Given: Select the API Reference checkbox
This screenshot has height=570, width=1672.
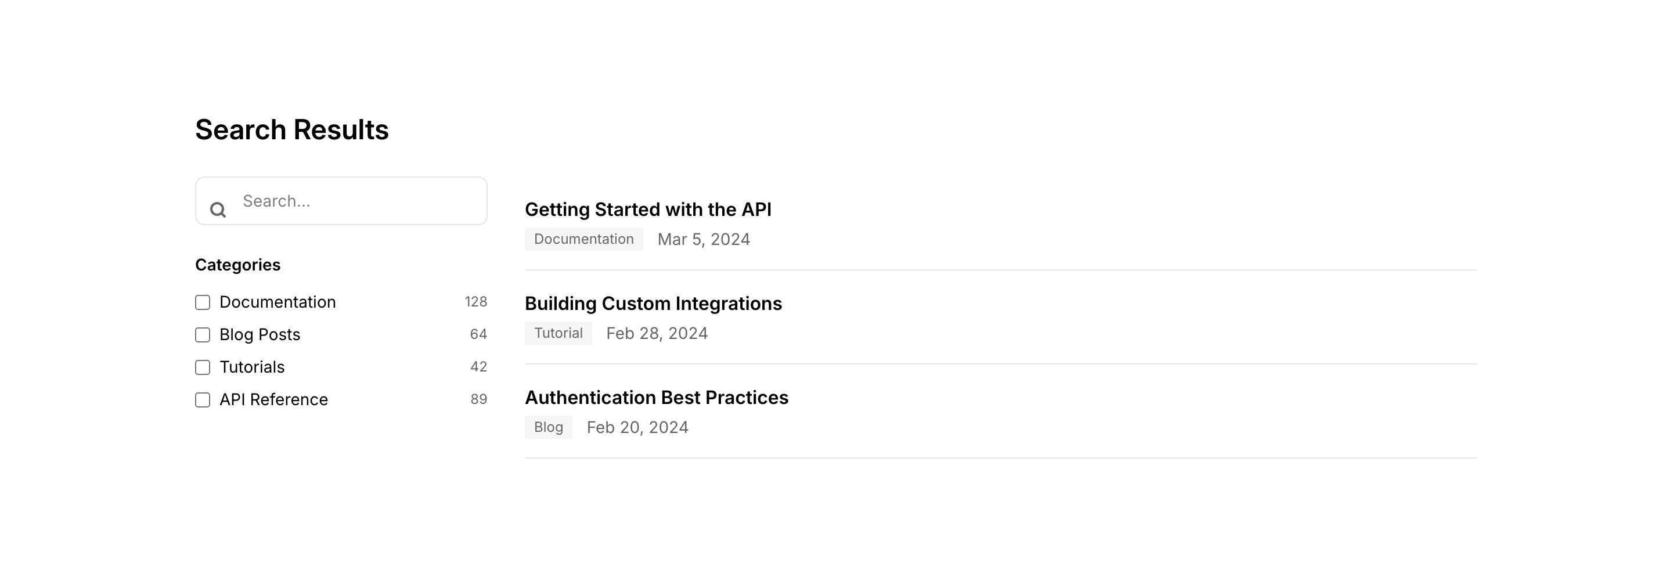Looking at the screenshot, I should (203, 400).
